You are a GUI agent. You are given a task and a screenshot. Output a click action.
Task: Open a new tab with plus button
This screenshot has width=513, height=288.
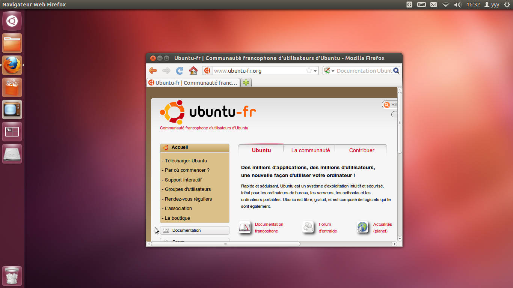[x=246, y=82]
